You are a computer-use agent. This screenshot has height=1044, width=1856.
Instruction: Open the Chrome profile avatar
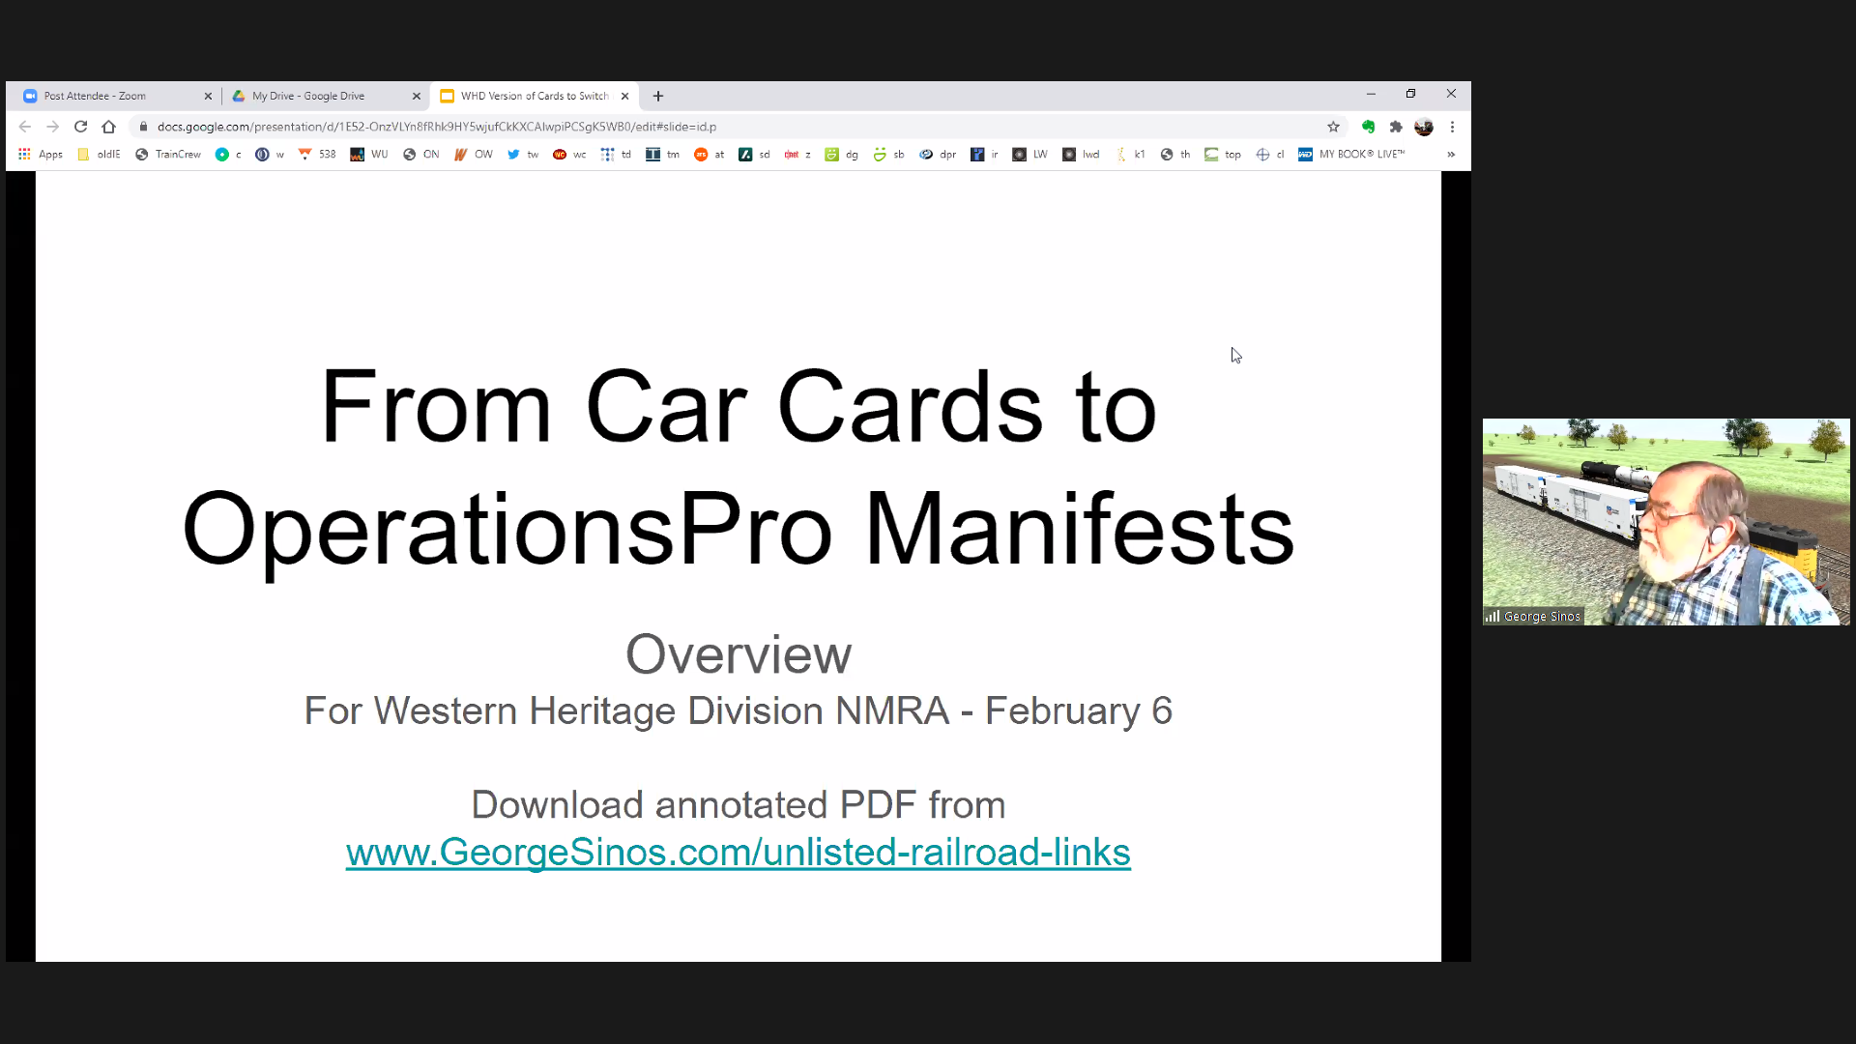1423,127
